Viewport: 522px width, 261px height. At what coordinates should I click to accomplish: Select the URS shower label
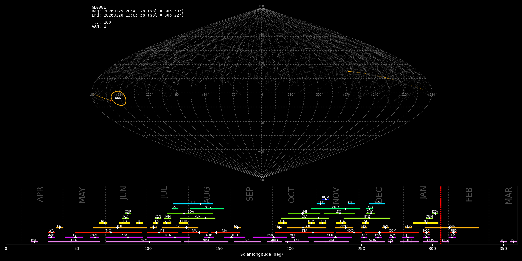[x=389, y=240]
